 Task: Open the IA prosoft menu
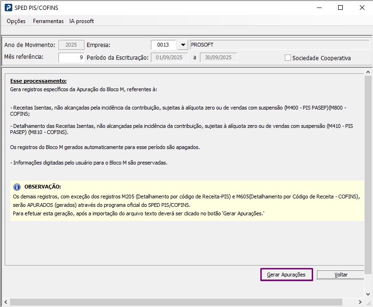click(82, 21)
